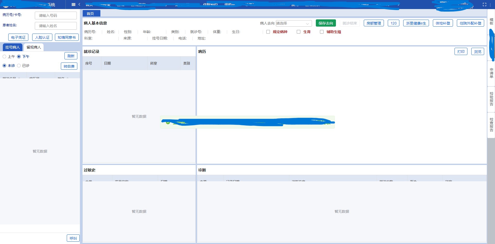Open the 病人去向 dropdown
This screenshot has height=244, width=495.
click(294, 23)
